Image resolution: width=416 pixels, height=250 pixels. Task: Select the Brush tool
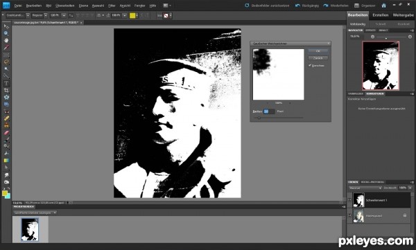(6, 139)
